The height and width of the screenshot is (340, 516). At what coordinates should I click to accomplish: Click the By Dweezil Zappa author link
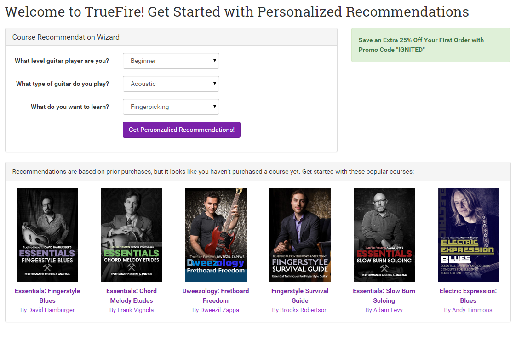tap(216, 310)
